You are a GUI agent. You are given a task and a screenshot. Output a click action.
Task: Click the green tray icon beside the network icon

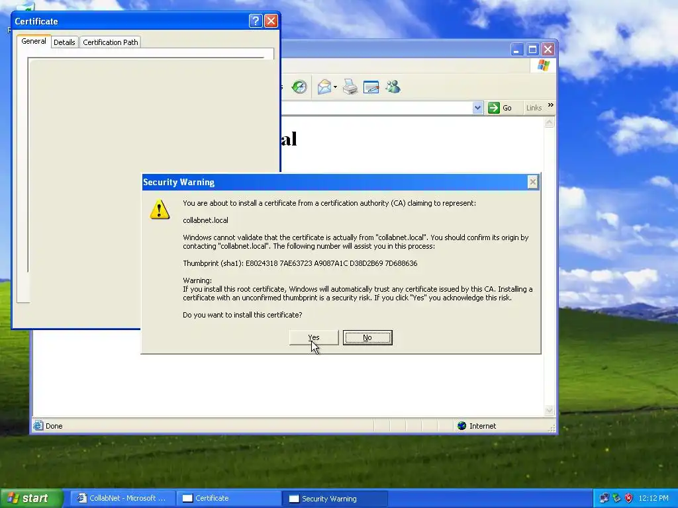616,498
